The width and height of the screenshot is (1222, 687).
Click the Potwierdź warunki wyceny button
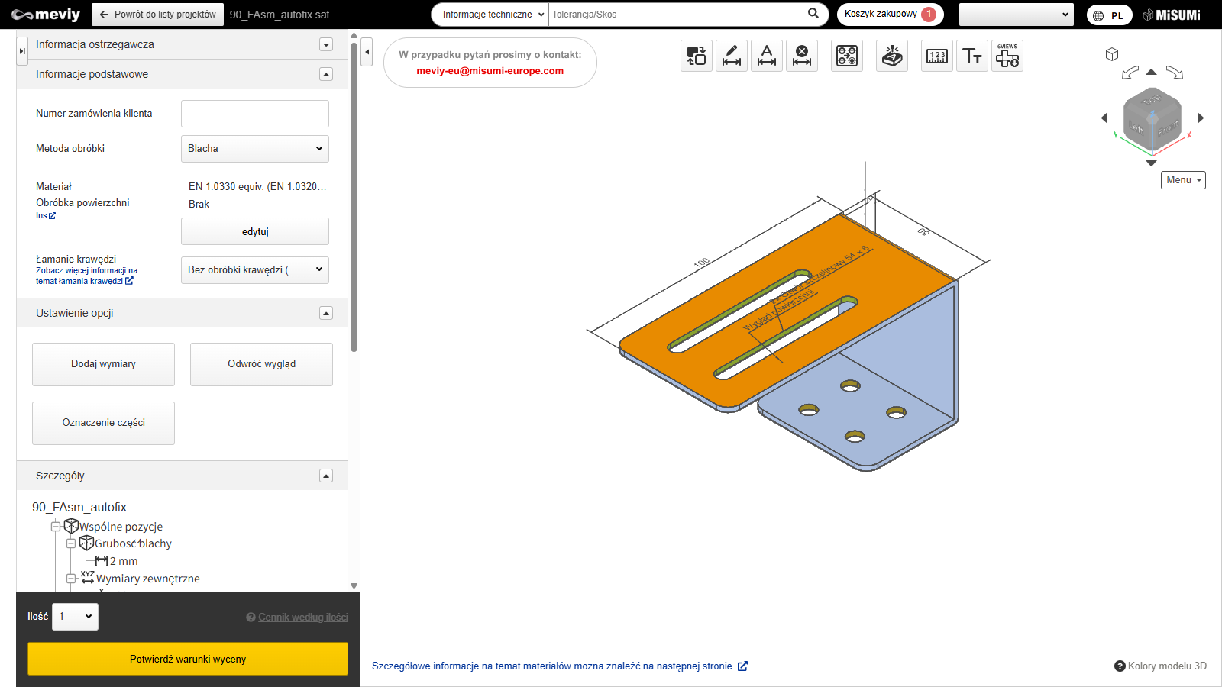[x=188, y=659]
